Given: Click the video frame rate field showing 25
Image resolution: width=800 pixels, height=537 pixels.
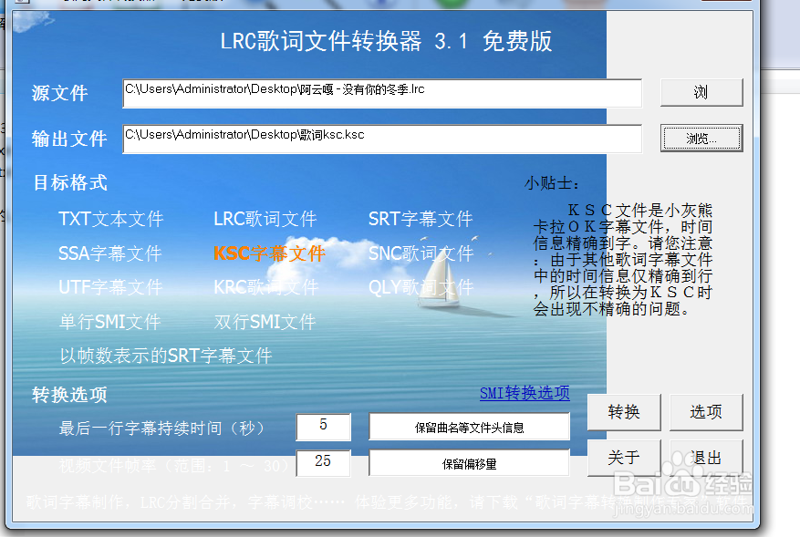Looking at the screenshot, I should 324,462.
